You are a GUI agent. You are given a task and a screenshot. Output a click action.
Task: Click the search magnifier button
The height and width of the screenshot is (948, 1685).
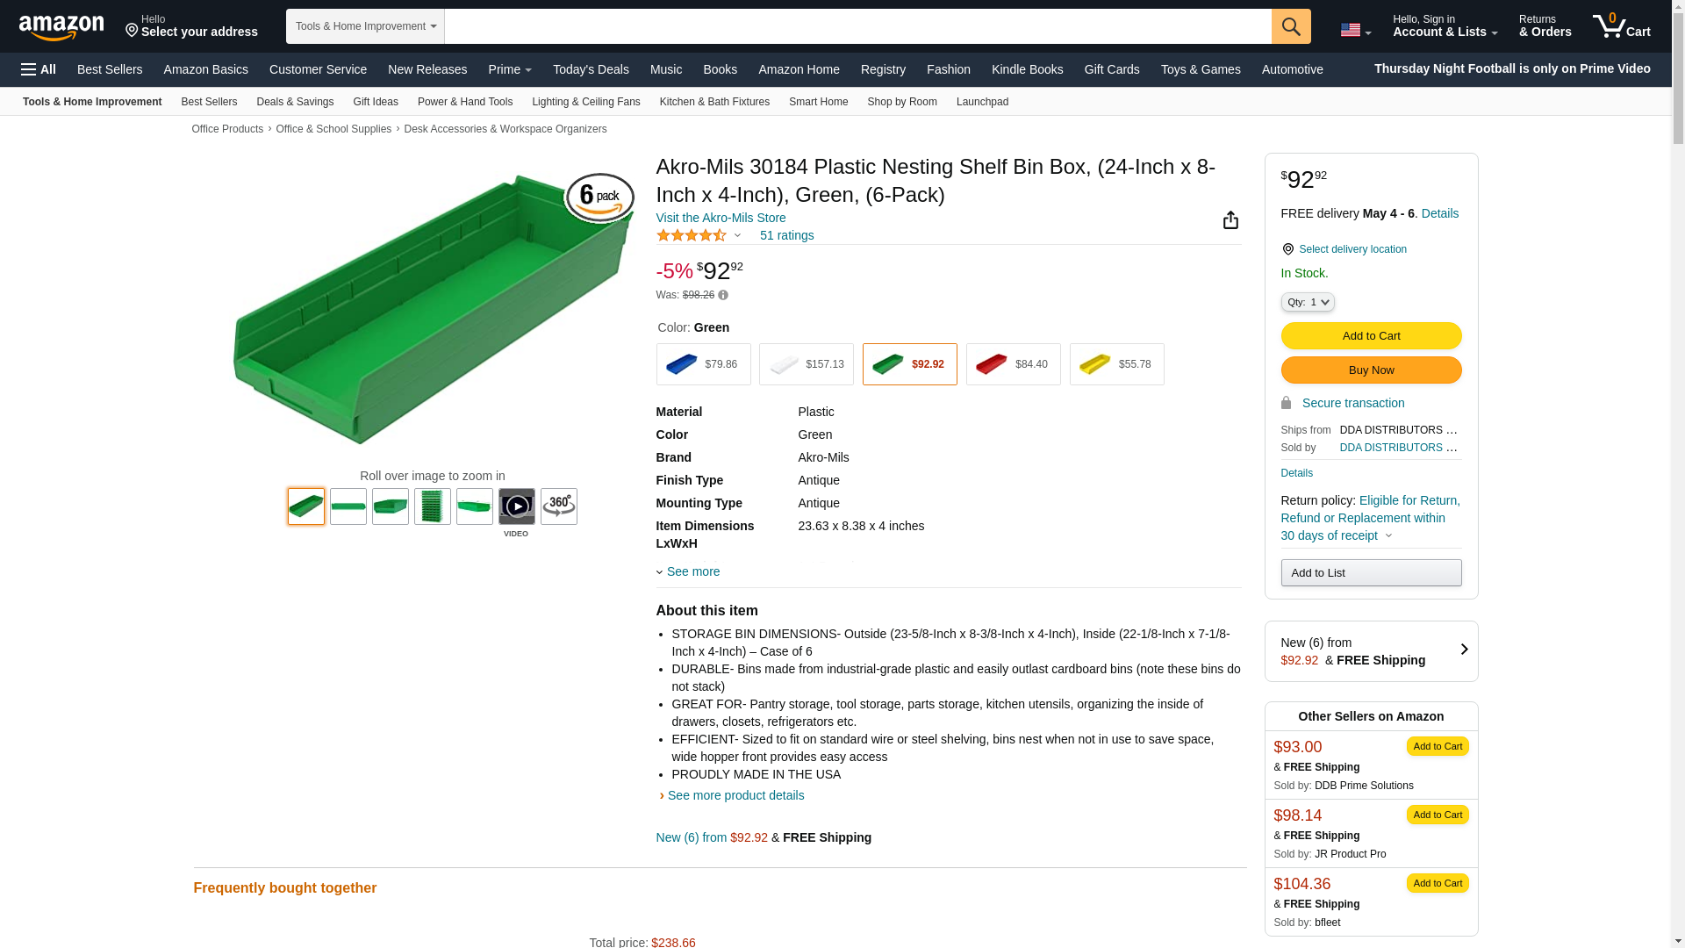(x=1291, y=26)
